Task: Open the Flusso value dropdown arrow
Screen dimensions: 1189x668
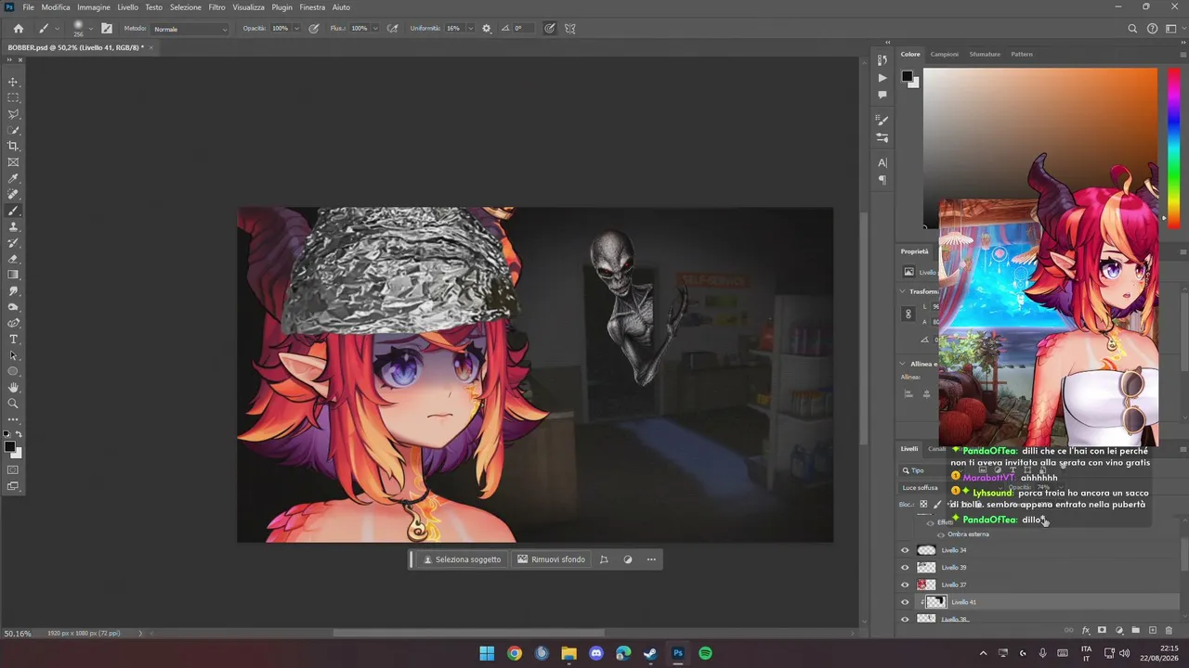Action: tap(375, 29)
